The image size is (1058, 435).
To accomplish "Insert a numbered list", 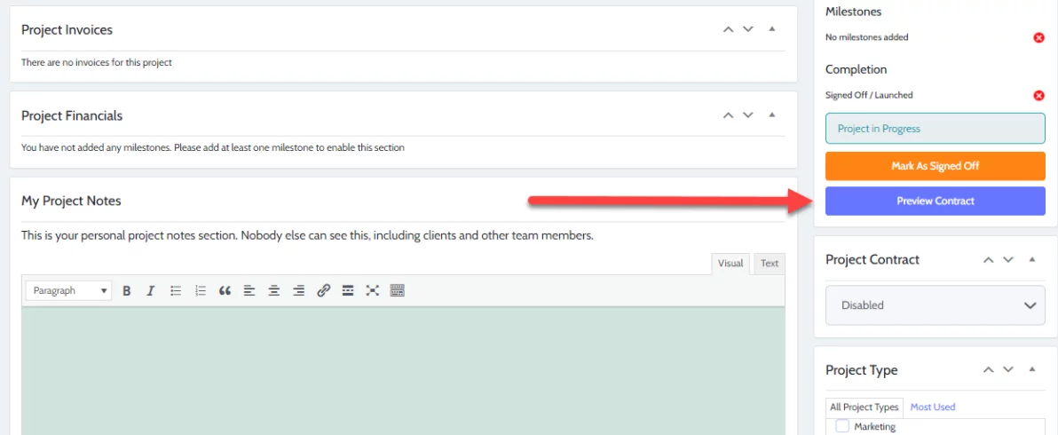I will click(201, 290).
